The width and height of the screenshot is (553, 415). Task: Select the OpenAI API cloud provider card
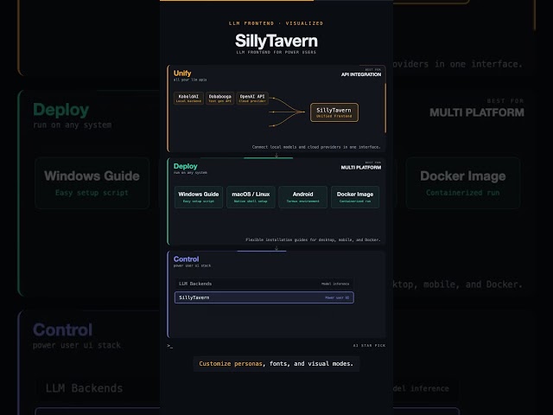(x=252, y=98)
